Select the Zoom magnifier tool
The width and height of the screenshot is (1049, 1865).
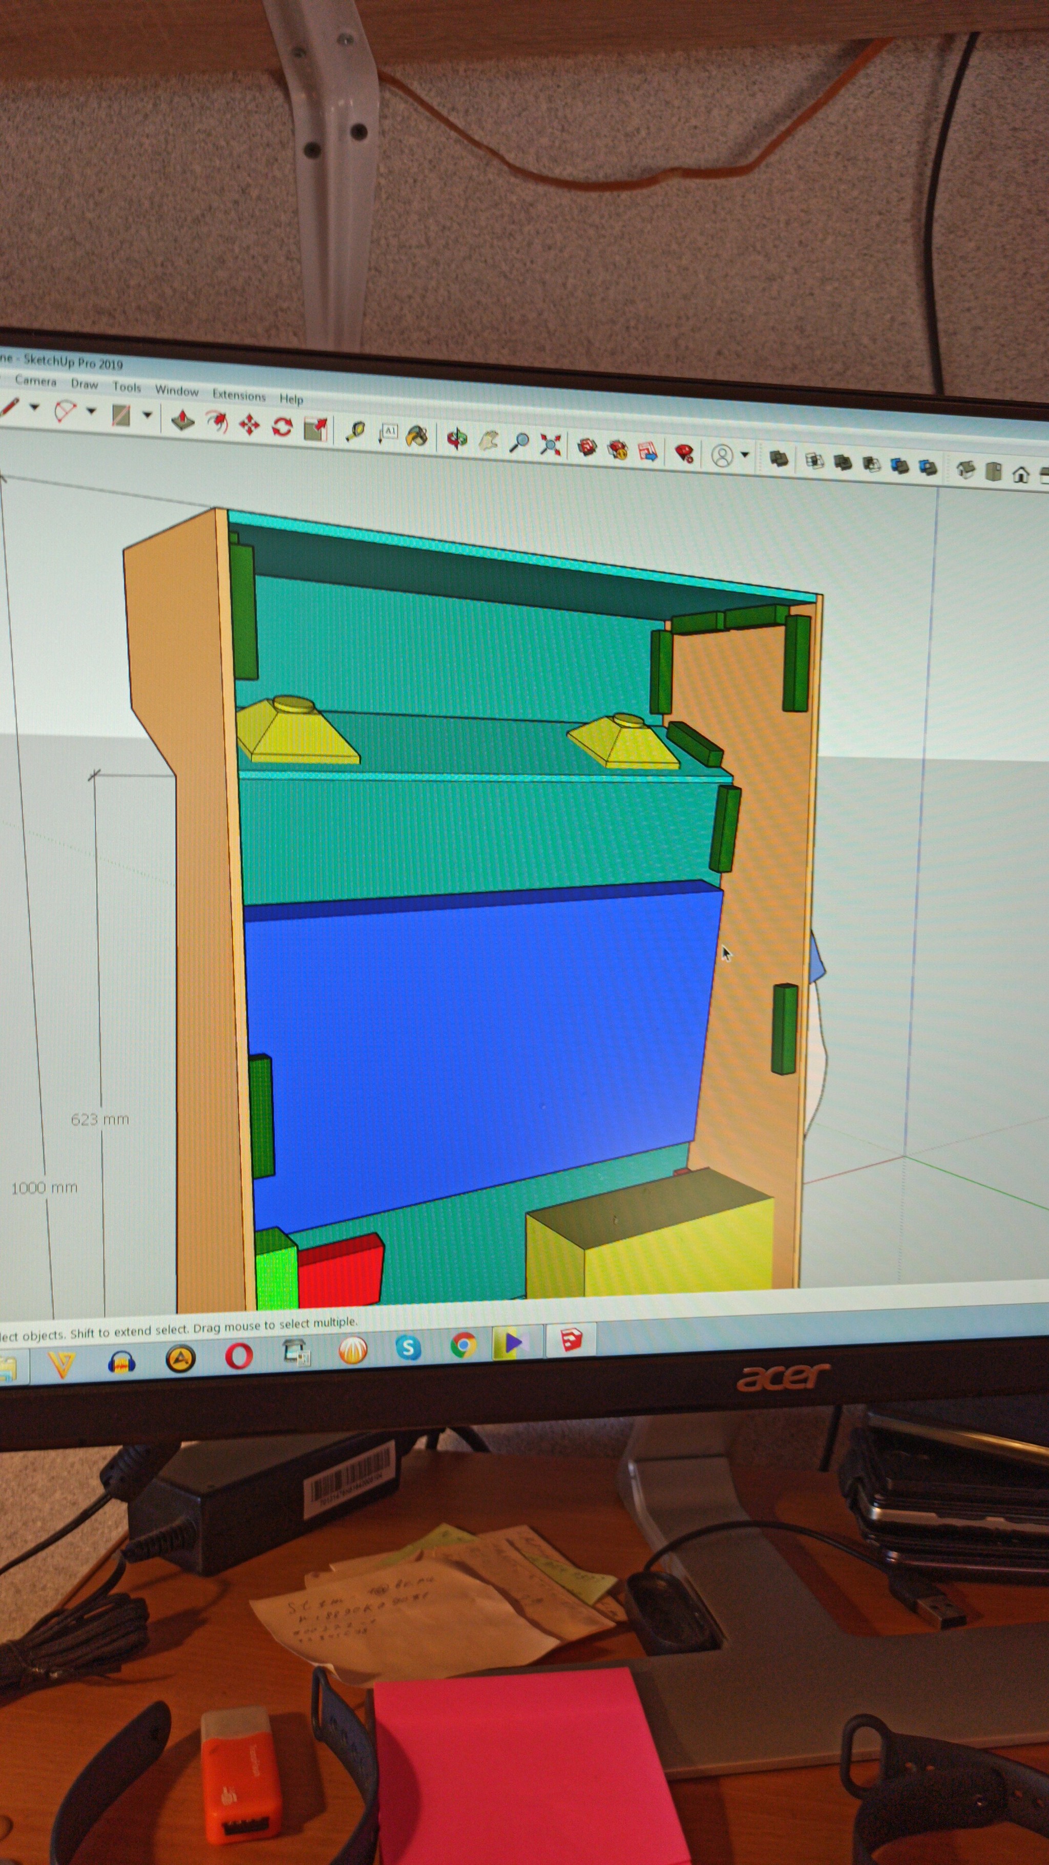point(519,443)
